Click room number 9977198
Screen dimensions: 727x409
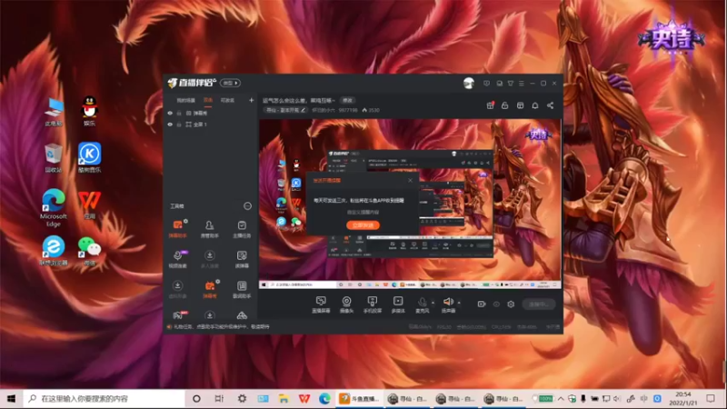(348, 110)
